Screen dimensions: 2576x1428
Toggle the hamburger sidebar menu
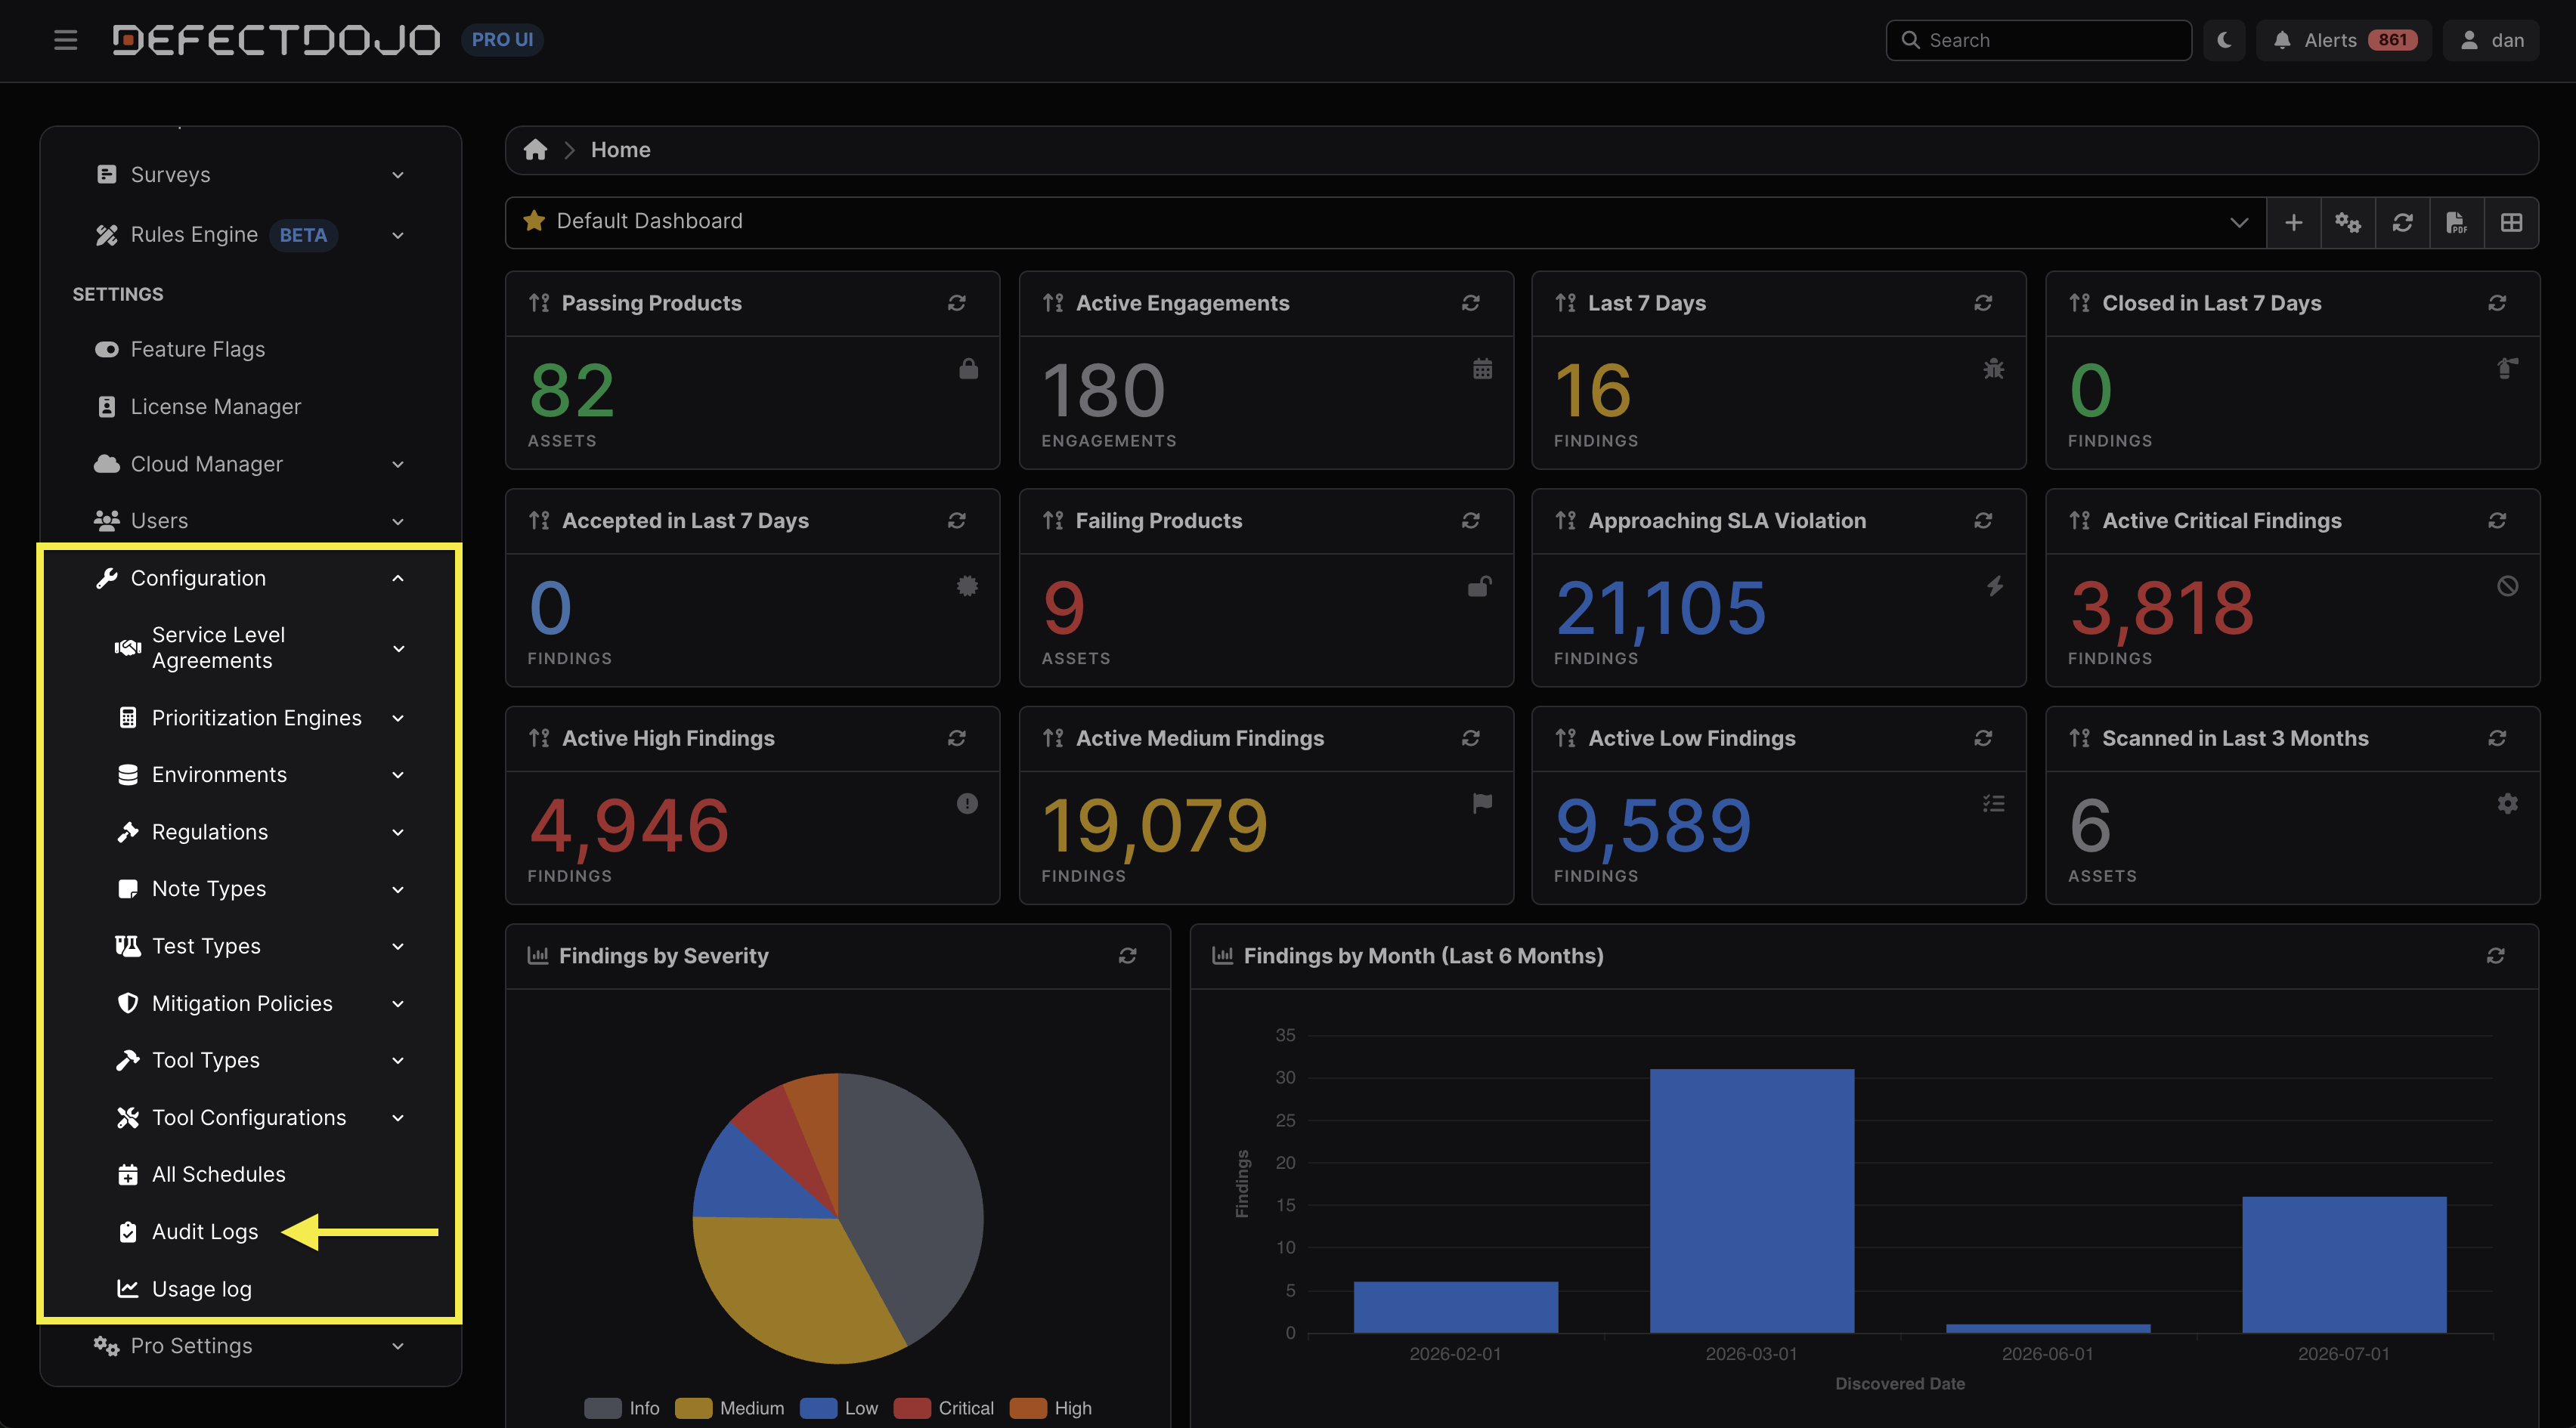[x=66, y=40]
